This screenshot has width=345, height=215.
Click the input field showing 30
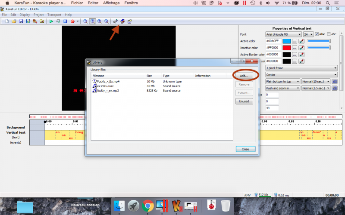coord(272,108)
